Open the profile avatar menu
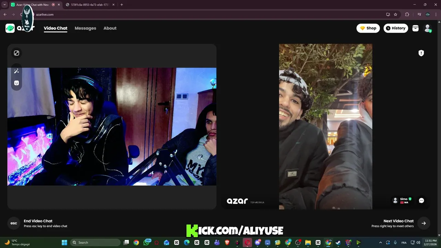 428,28
